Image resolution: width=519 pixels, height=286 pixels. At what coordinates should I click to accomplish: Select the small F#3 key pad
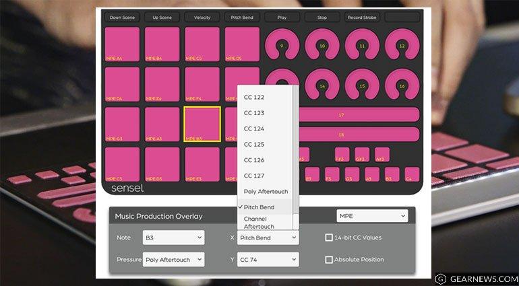pyautogui.click(x=342, y=154)
